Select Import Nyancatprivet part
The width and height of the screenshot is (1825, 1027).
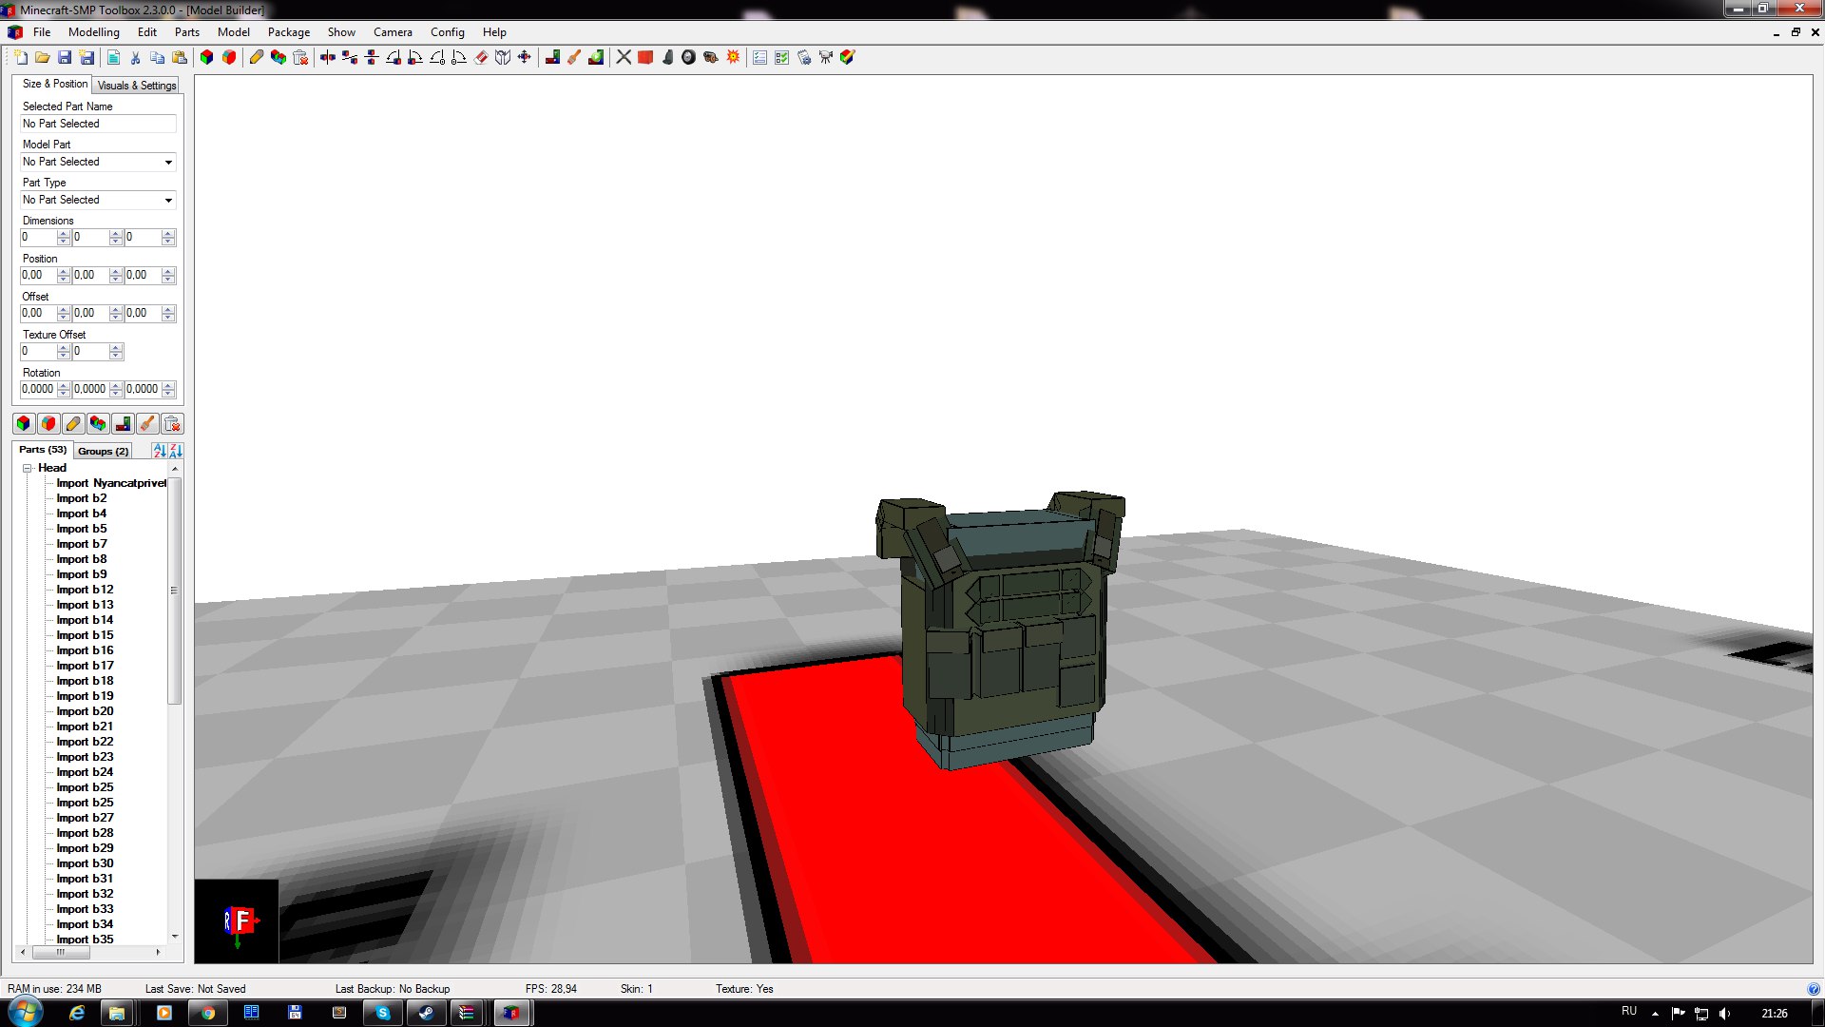tap(111, 483)
